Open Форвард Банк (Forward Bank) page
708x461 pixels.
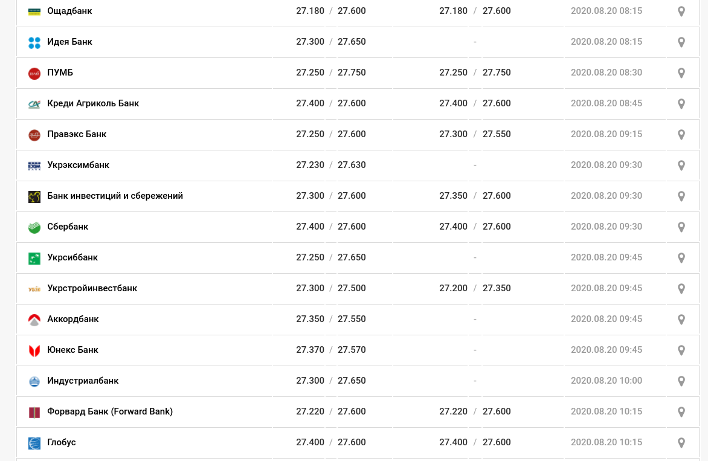pyautogui.click(x=110, y=411)
